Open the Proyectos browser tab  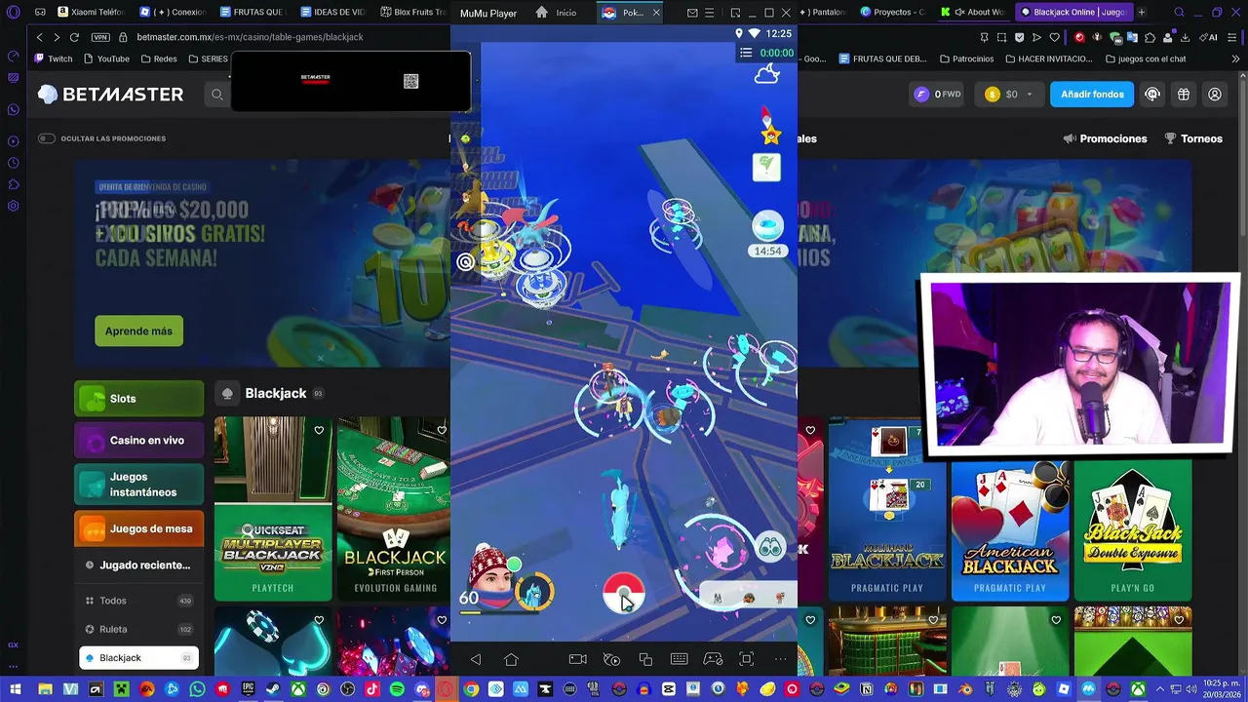click(x=894, y=13)
